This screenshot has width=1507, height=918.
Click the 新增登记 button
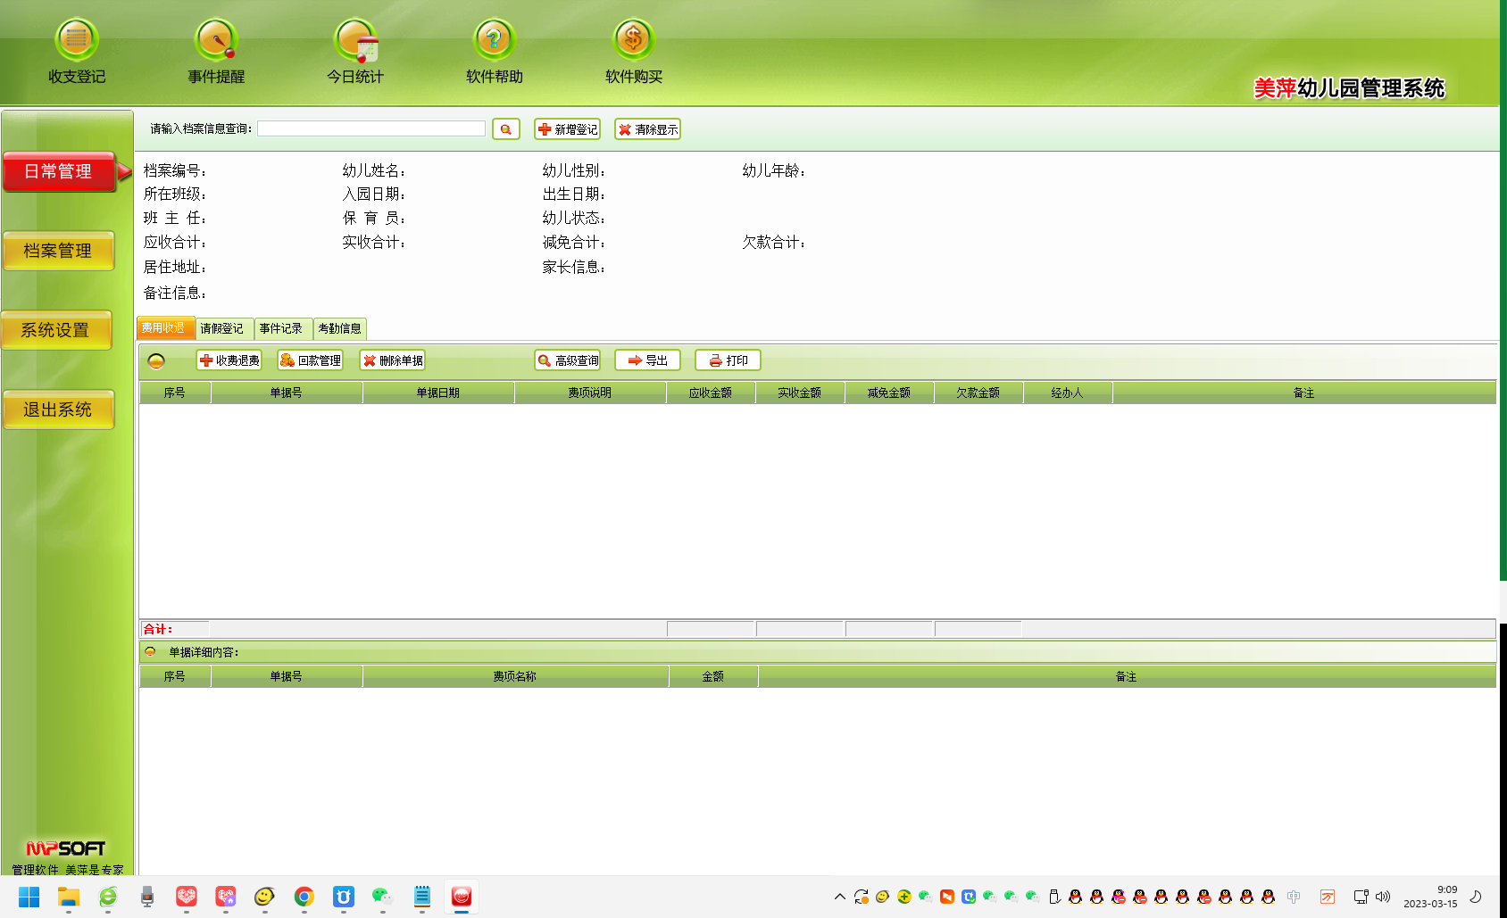point(568,129)
